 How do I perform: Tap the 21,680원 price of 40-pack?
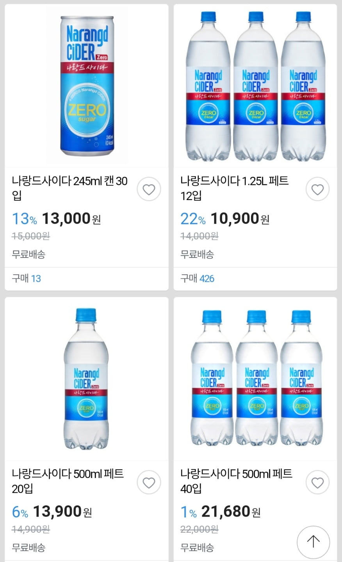tap(231, 512)
